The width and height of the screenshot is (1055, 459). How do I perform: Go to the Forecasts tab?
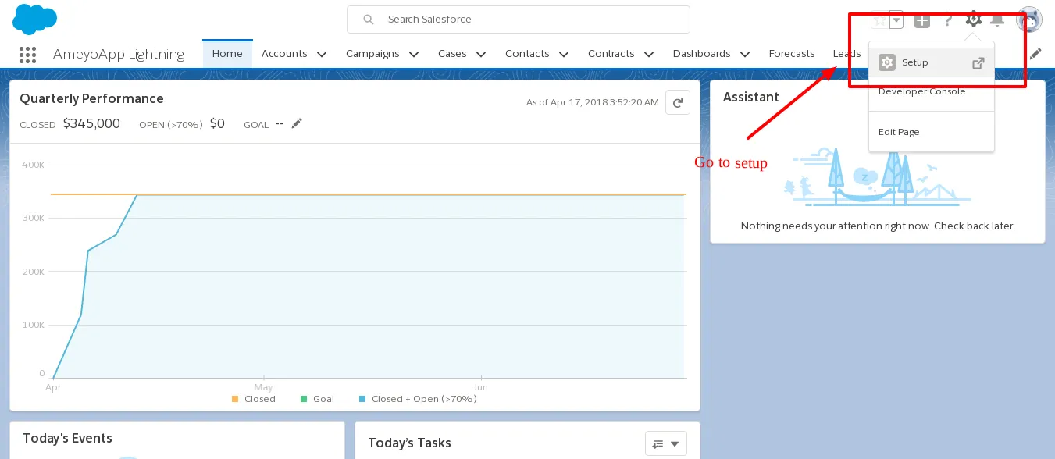(792, 54)
